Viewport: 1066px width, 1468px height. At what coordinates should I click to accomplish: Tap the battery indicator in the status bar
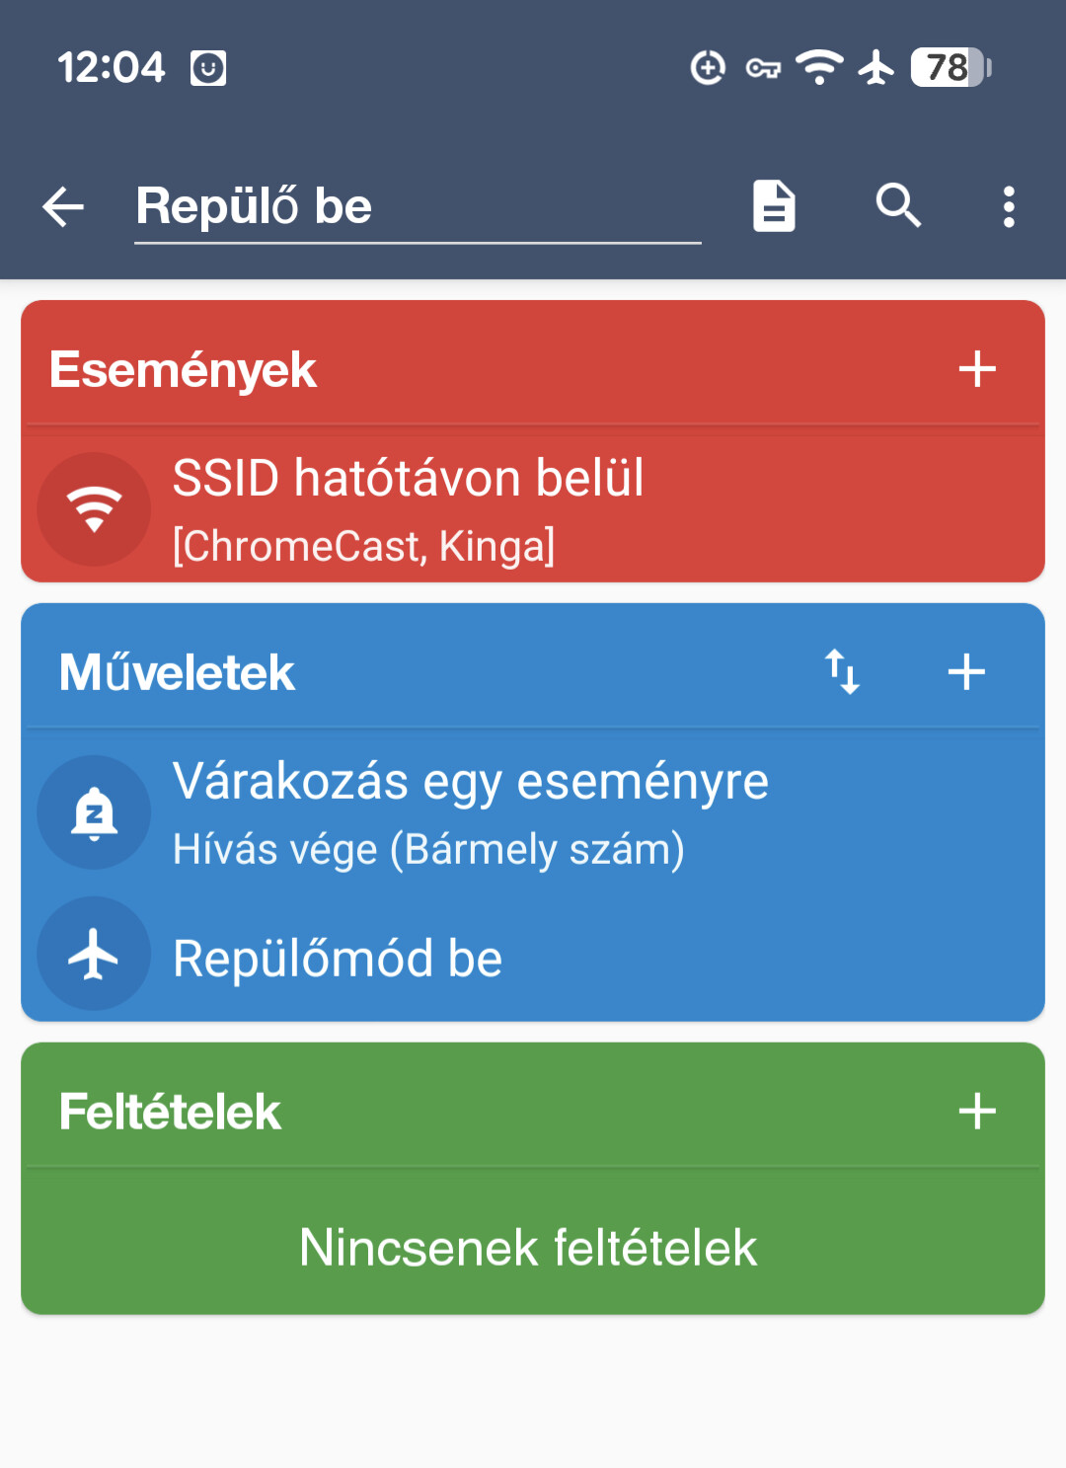pyautogui.click(x=950, y=67)
